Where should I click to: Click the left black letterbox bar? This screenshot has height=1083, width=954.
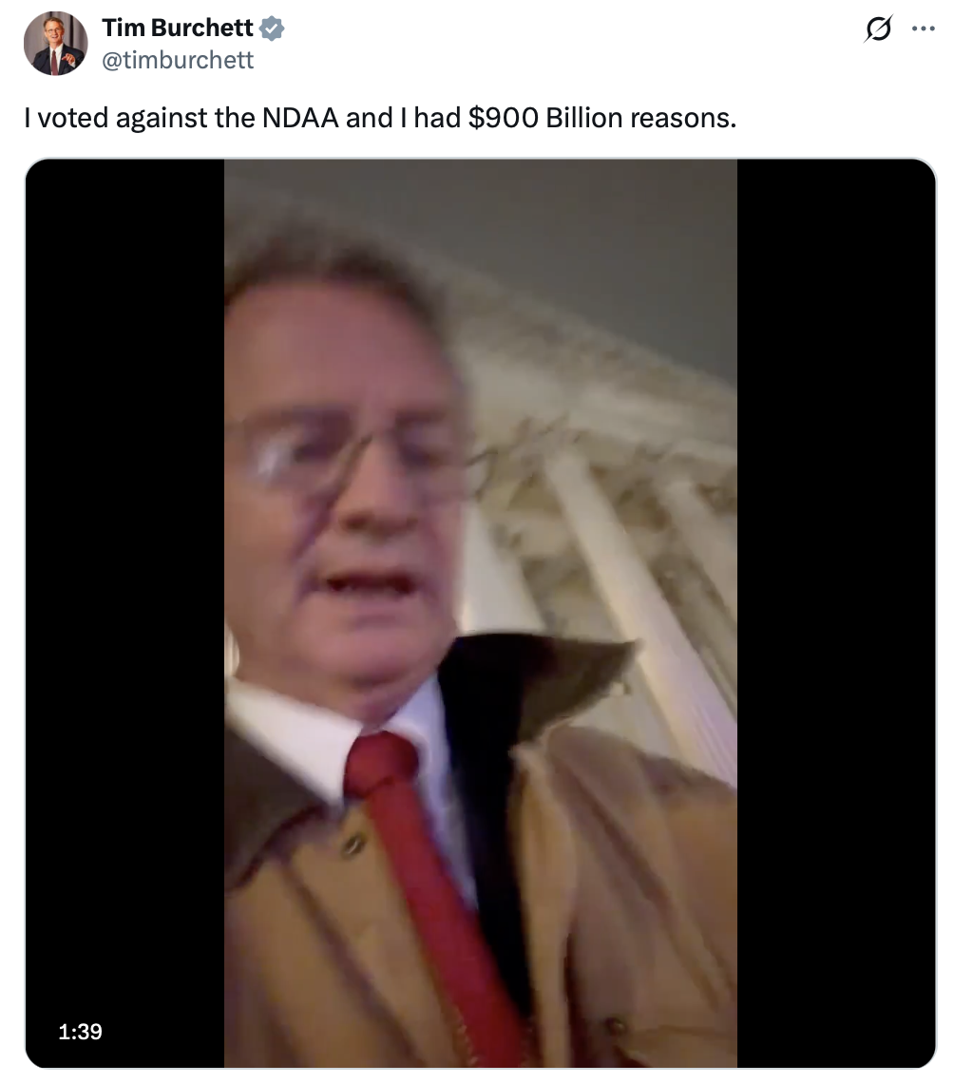(x=125, y=613)
